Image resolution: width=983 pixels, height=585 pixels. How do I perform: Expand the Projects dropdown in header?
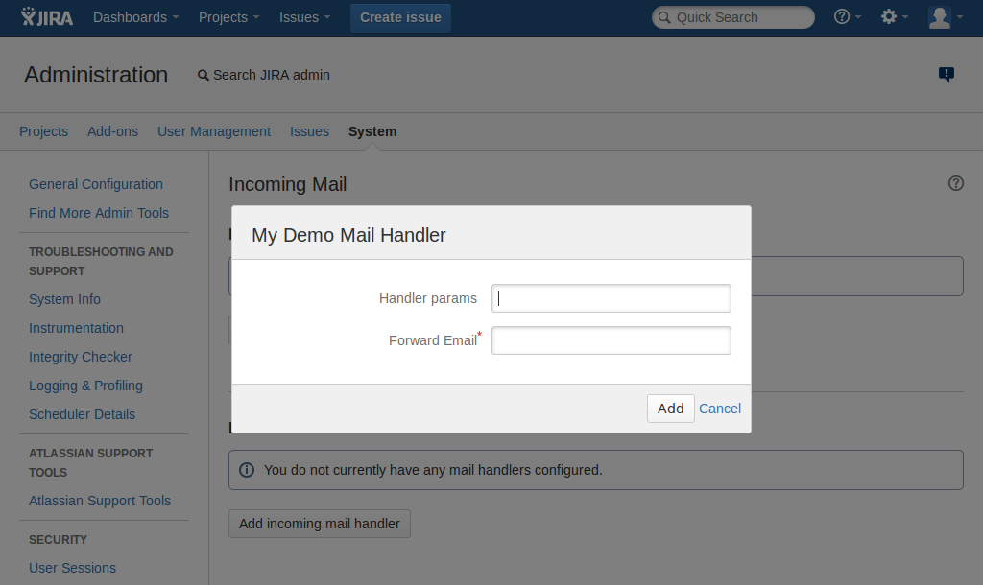[x=228, y=17]
